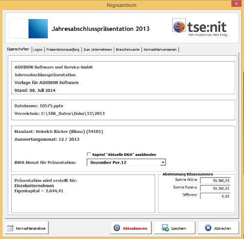The width and height of the screenshot is (244, 239).
Task: Close the Regiezentrum window
Action: (236, 3)
